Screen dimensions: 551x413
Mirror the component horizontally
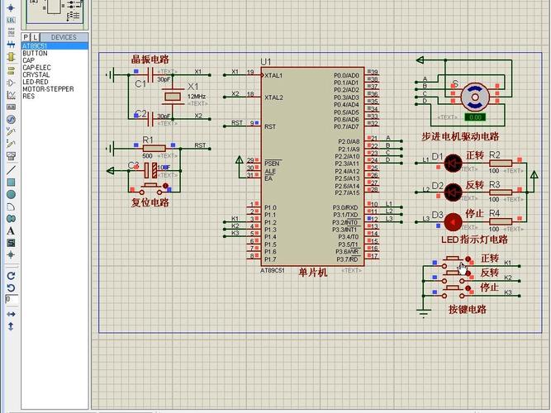pos(11,314)
